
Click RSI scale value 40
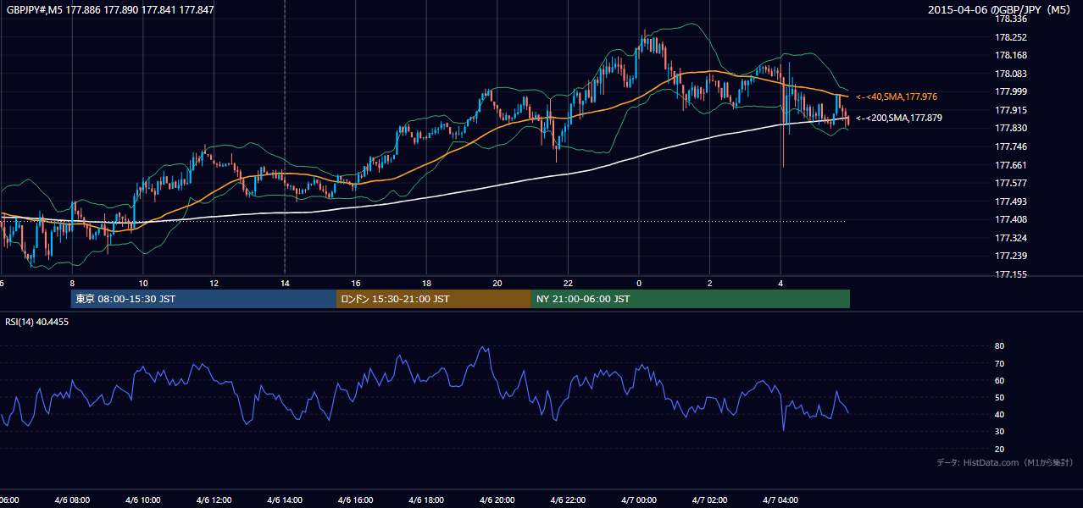coord(999,415)
